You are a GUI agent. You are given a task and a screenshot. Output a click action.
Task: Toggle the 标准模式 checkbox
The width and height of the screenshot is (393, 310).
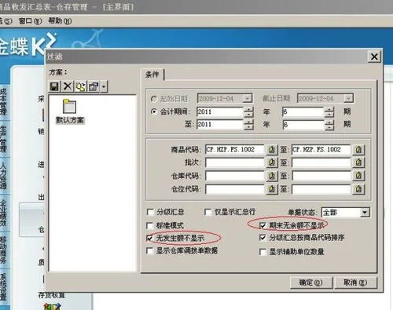(x=149, y=225)
